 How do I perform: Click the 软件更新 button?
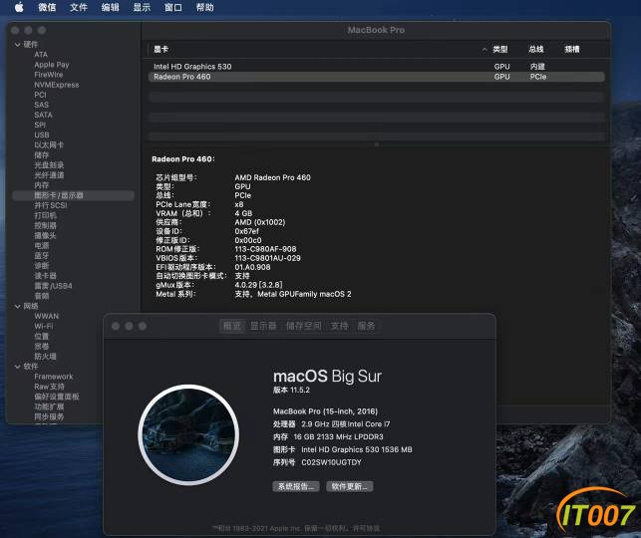[x=350, y=486]
